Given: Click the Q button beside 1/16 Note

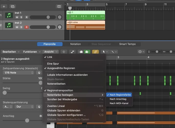Looking at the screenshot, I should [x=39, y=73].
